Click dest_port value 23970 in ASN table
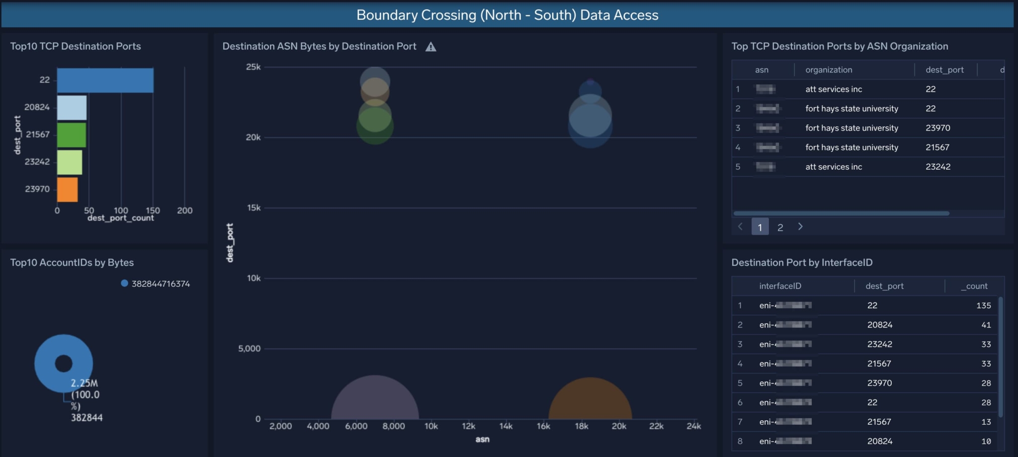 (937, 128)
